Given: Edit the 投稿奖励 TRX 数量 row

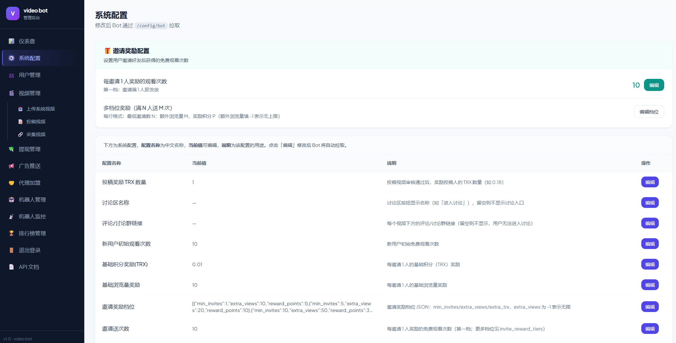Looking at the screenshot, I should [x=650, y=182].
